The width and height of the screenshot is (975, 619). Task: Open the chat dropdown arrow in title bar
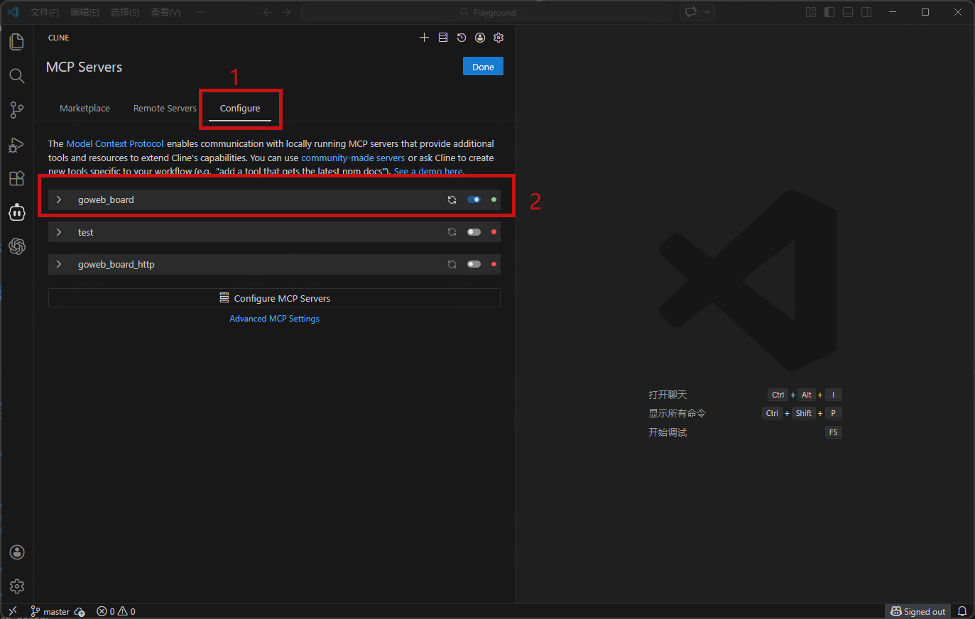click(707, 12)
